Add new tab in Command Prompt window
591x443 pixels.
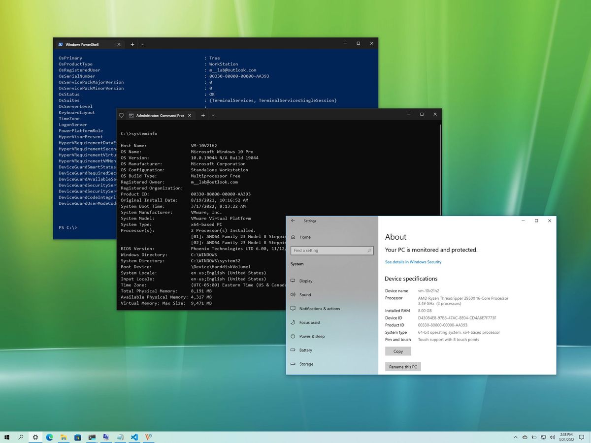(203, 115)
